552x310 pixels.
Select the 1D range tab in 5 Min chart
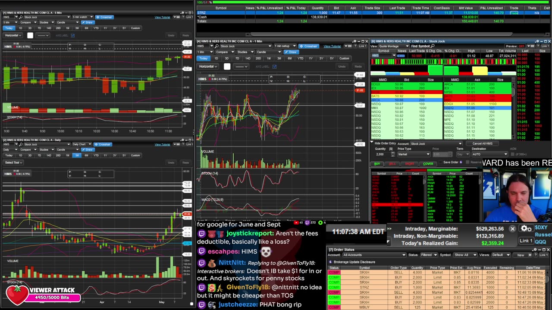[20, 28]
